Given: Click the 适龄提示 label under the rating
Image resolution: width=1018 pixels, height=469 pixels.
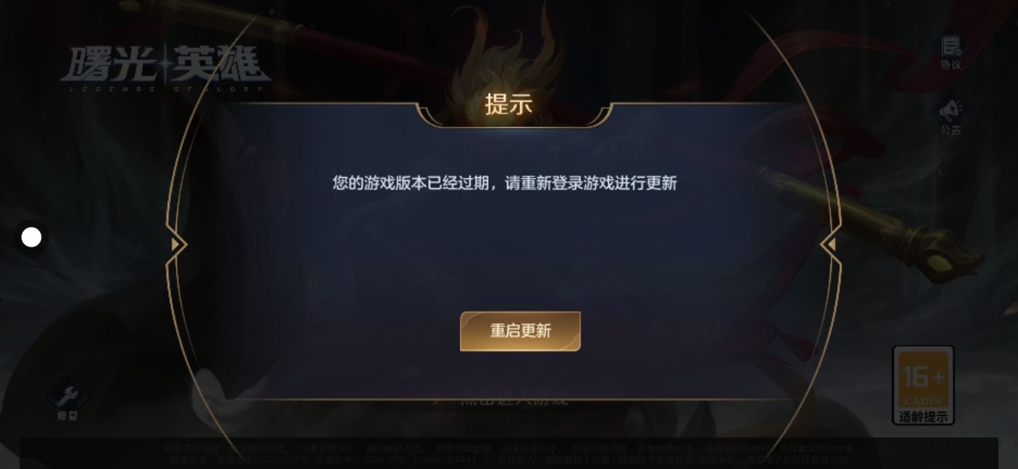Looking at the screenshot, I should click(x=923, y=417).
